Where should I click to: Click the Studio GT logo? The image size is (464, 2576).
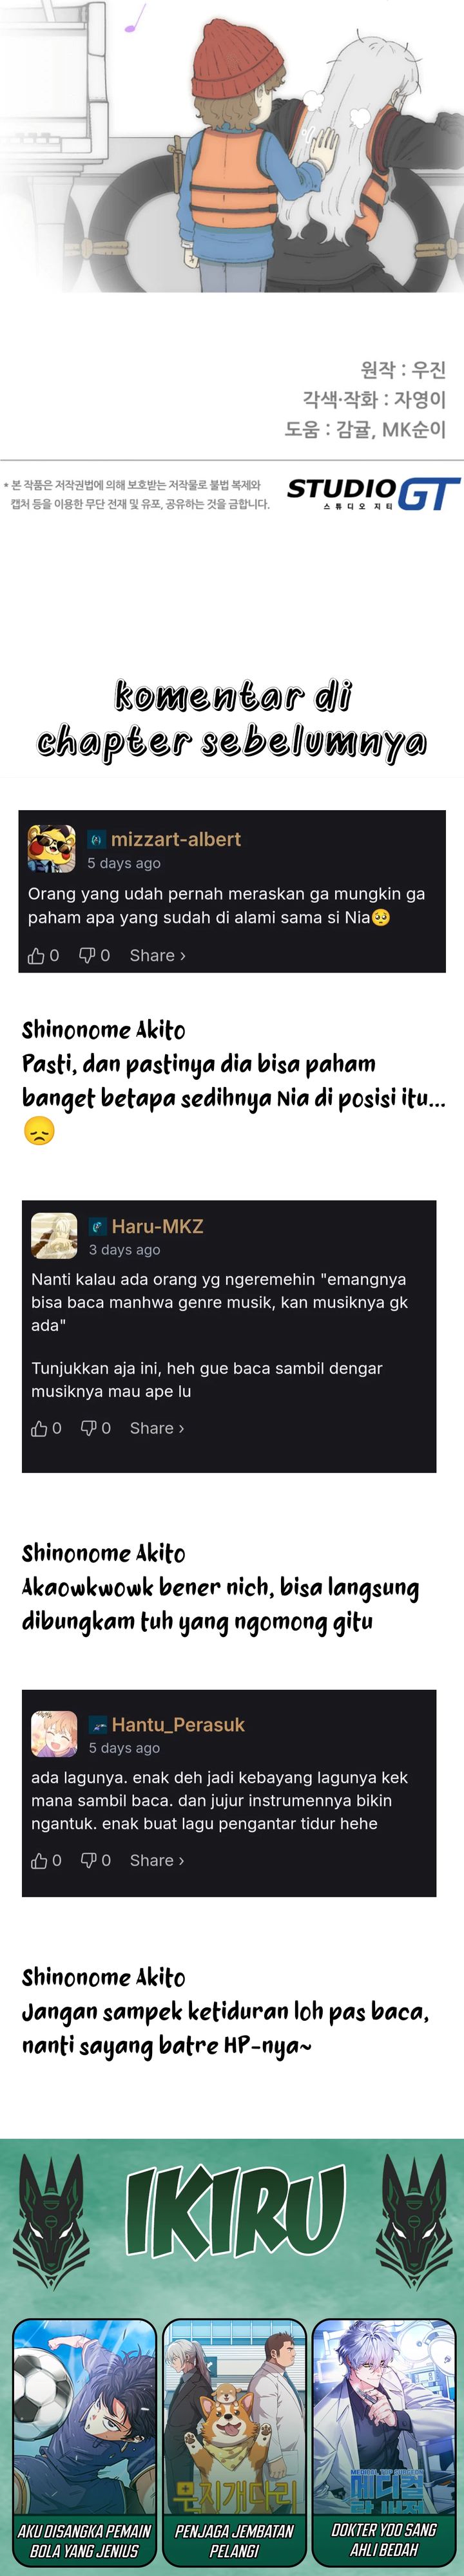[x=373, y=493]
